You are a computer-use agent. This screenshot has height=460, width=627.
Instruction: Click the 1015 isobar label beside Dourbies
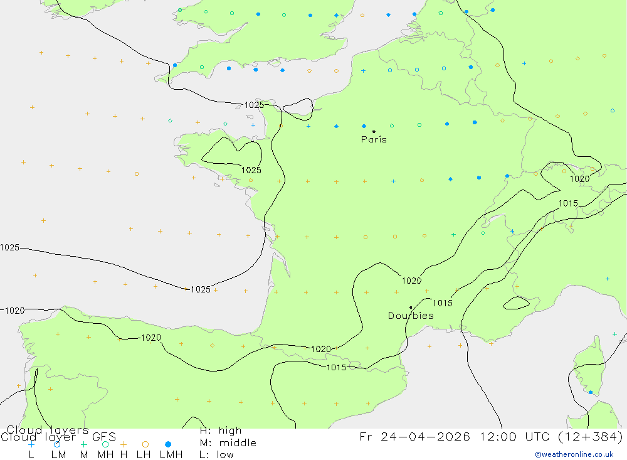(x=442, y=303)
